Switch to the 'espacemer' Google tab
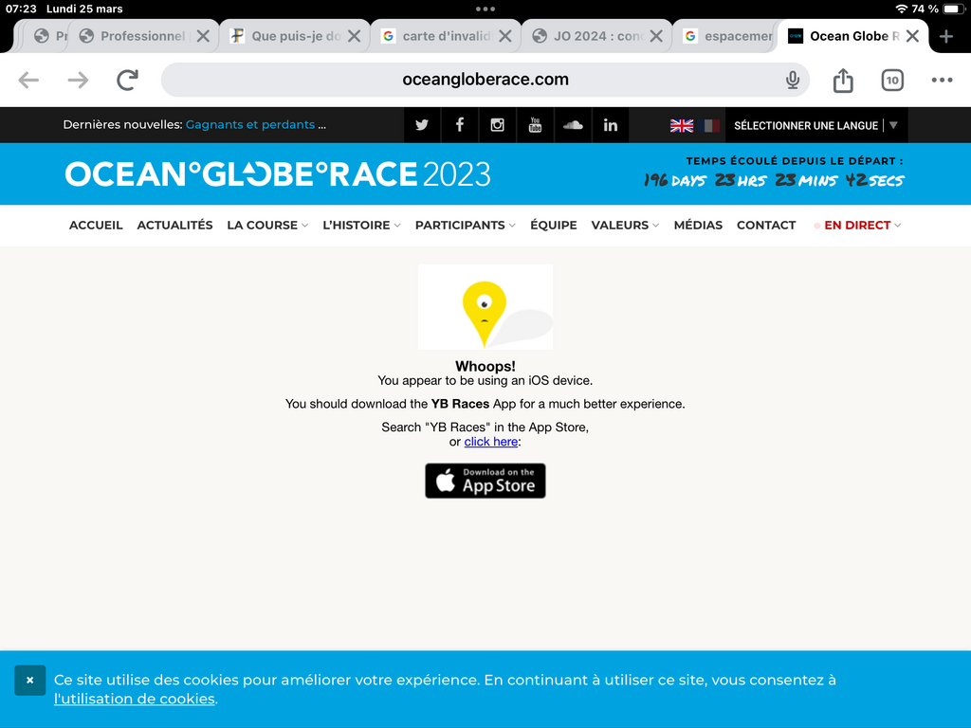This screenshot has height=728, width=971. (x=725, y=37)
